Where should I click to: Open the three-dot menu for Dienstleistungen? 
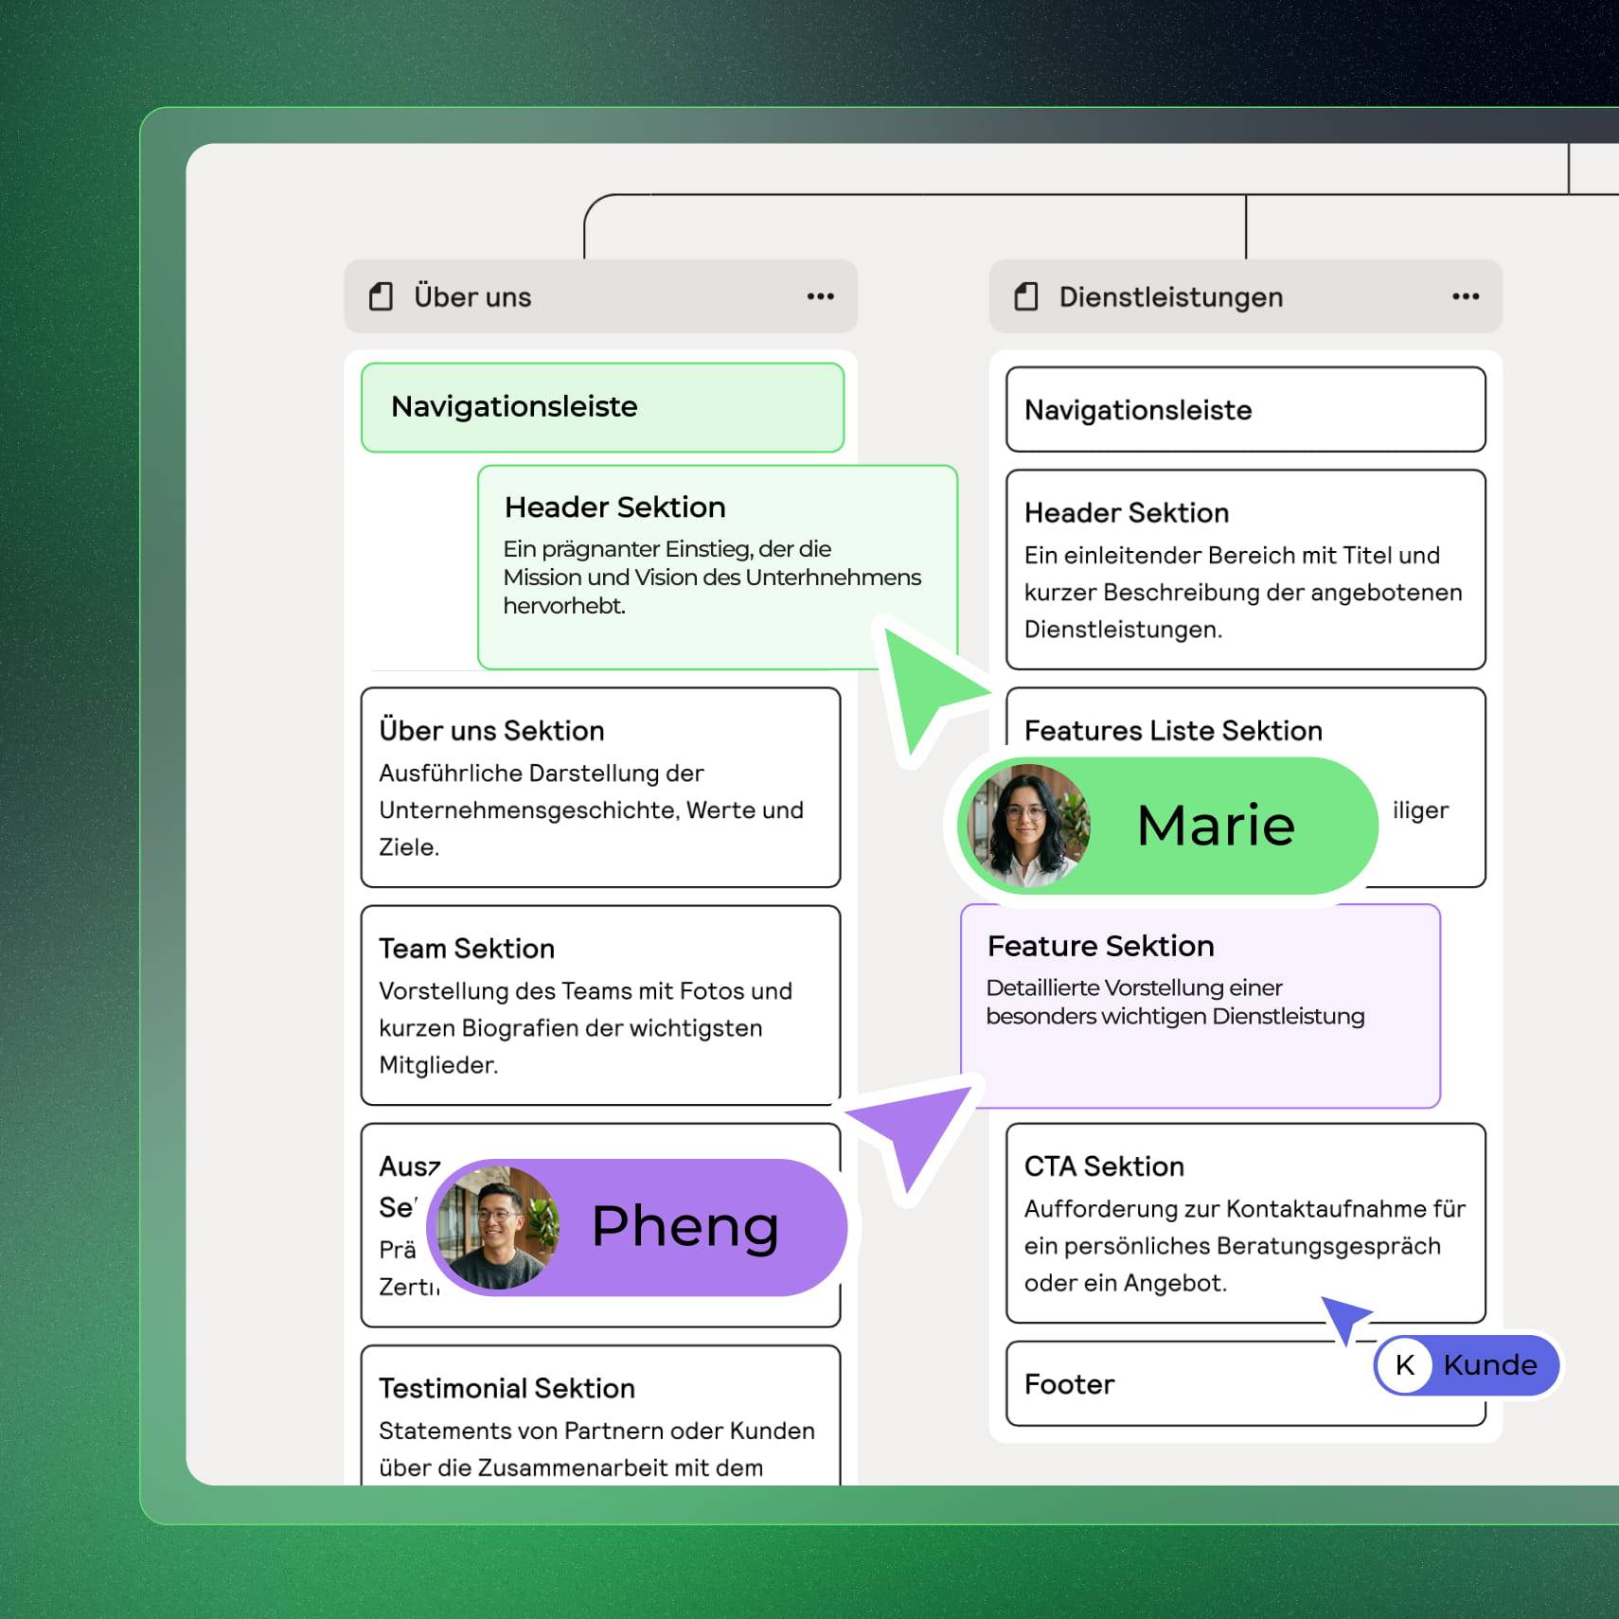click(x=1465, y=296)
